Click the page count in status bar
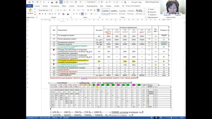This screenshot has width=212, height=119. (32, 118)
